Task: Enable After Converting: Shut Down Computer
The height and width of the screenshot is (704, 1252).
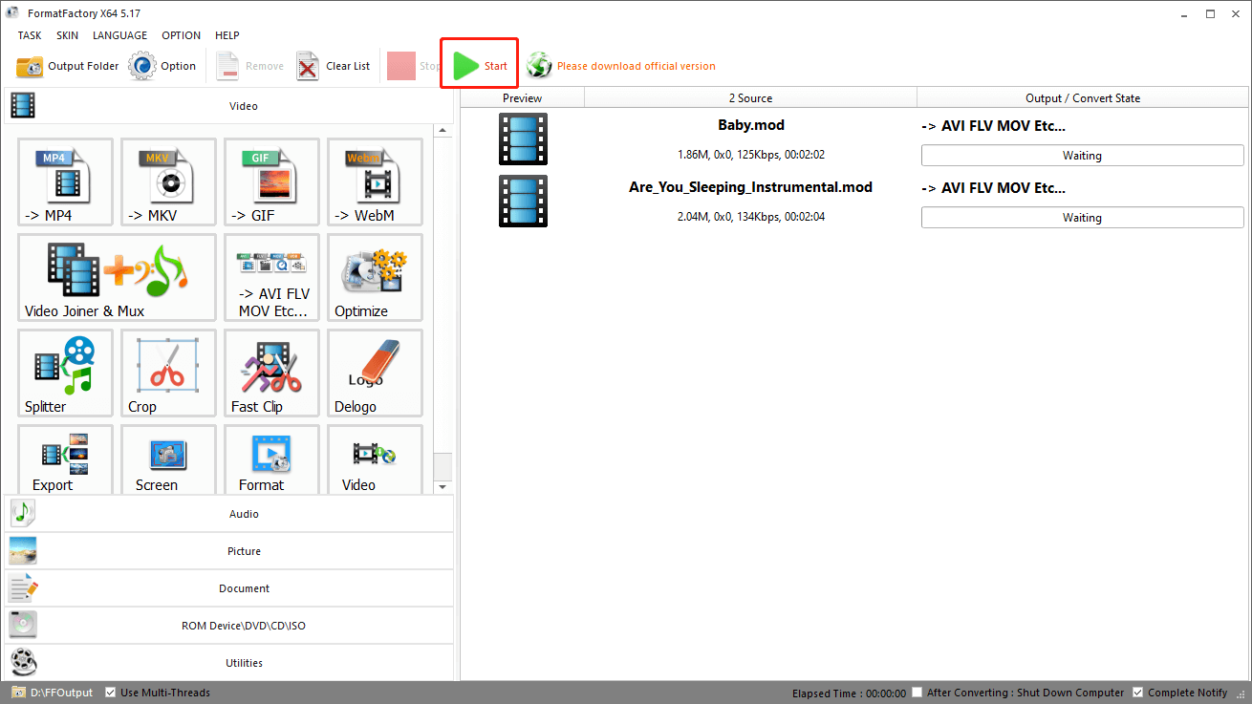Action: click(x=917, y=693)
